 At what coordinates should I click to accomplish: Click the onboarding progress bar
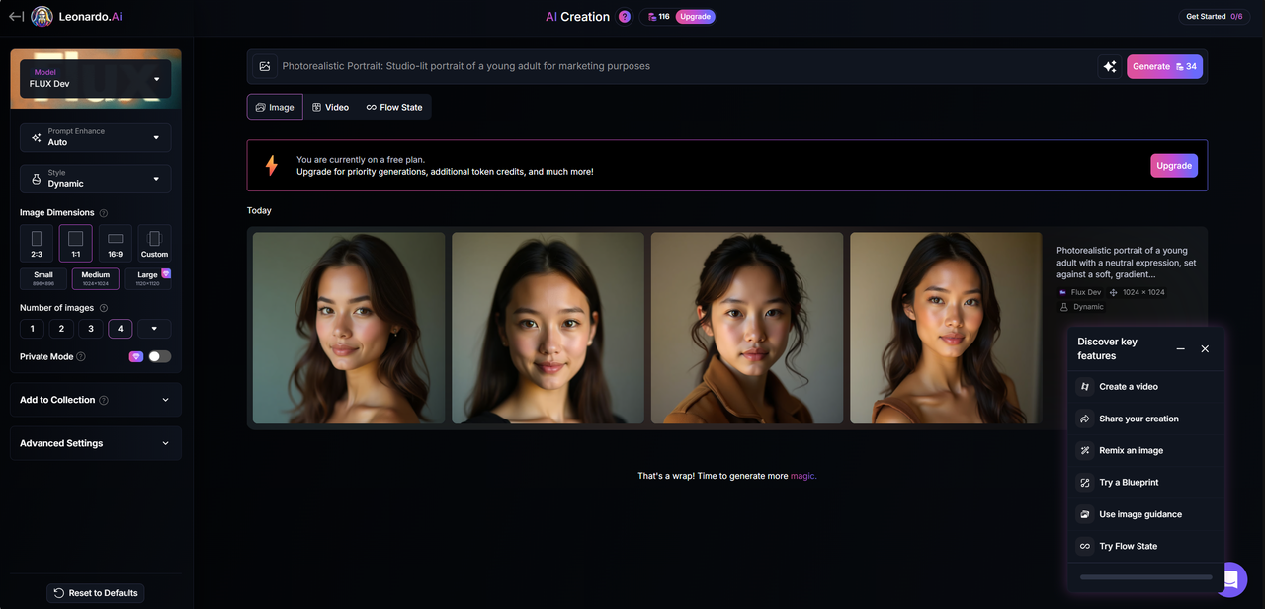click(1145, 577)
